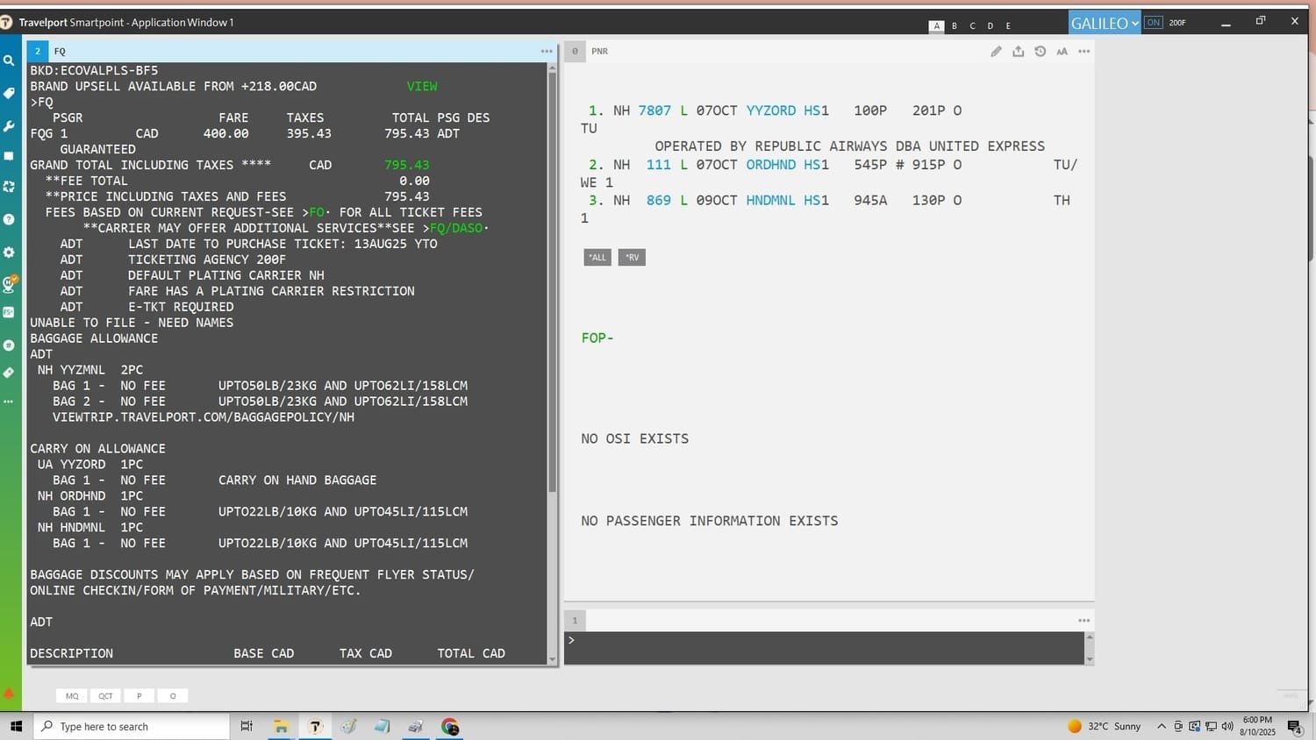Open window 1 more options ellipsis
The image size is (1316, 740).
click(x=1084, y=621)
